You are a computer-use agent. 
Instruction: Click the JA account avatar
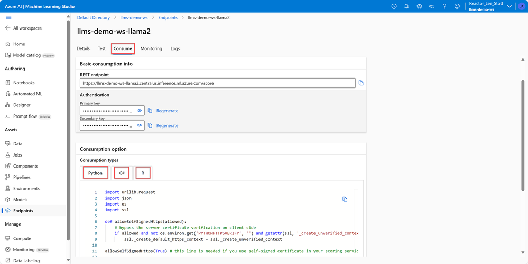pyautogui.click(x=522, y=6)
